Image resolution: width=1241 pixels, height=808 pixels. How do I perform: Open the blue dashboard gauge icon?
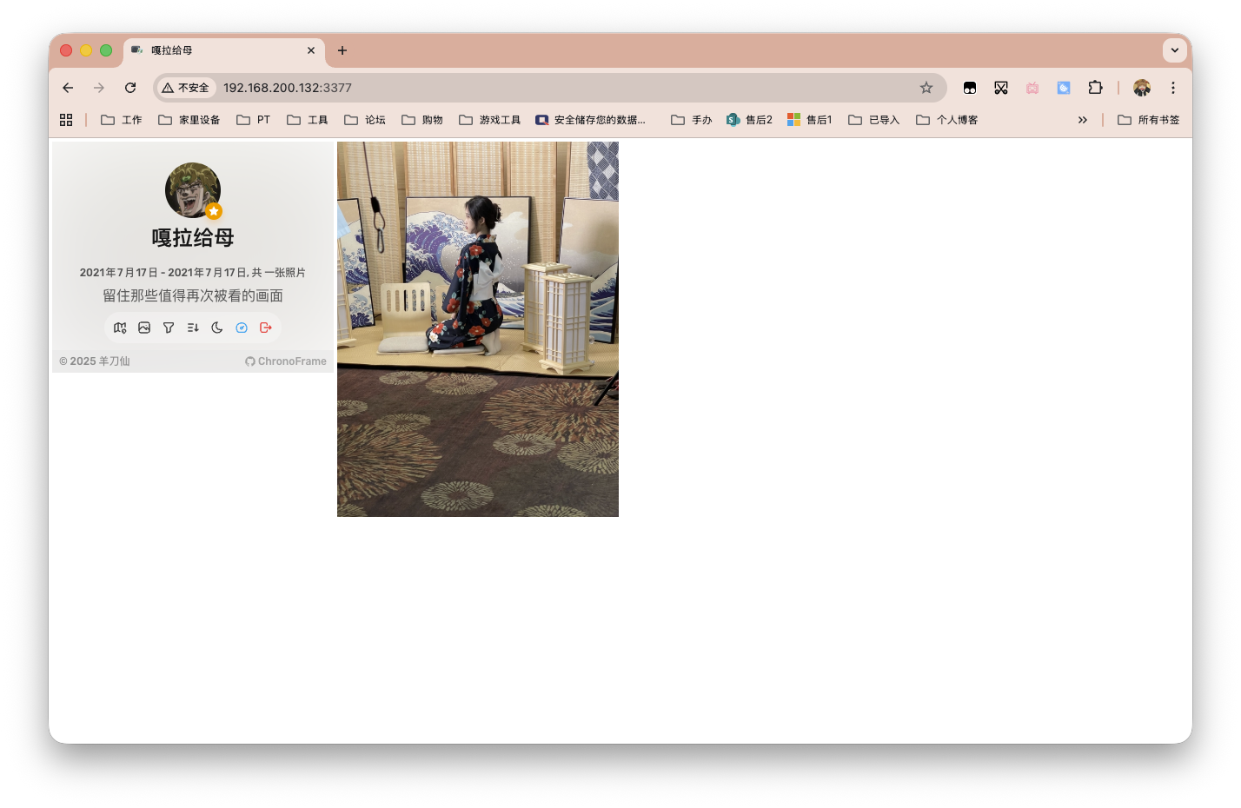tap(242, 328)
